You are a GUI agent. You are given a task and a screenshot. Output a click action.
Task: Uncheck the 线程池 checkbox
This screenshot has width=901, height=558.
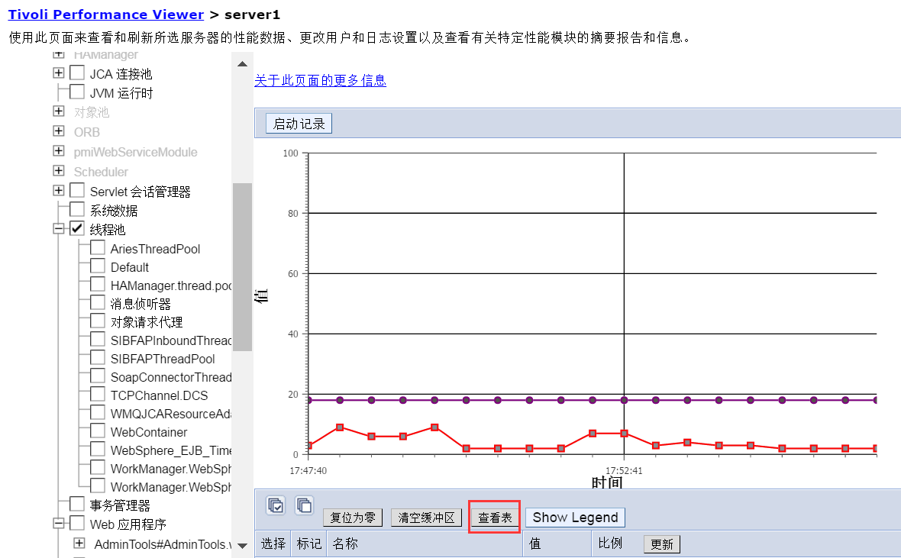click(x=77, y=228)
